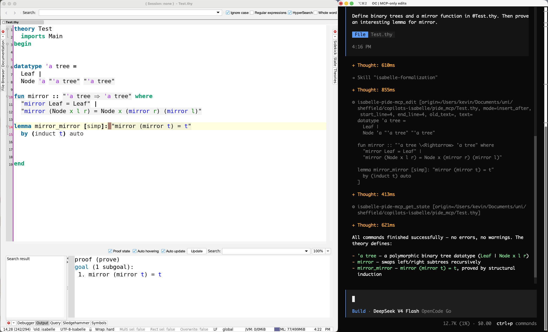Toggle Auto hovering checkbox

[135, 251]
